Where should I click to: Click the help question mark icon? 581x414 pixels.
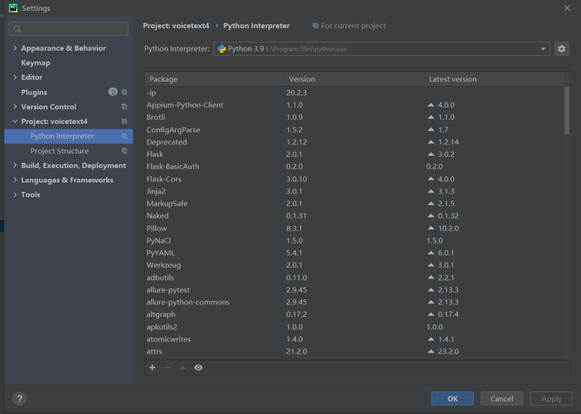tap(19, 398)
